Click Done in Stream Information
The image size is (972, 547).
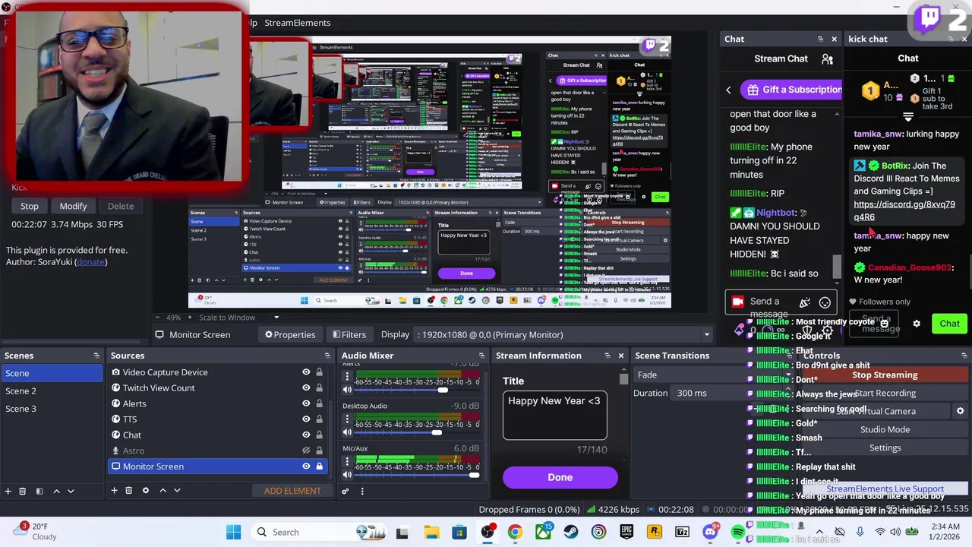pyautogui.click(x=560, y=477)
